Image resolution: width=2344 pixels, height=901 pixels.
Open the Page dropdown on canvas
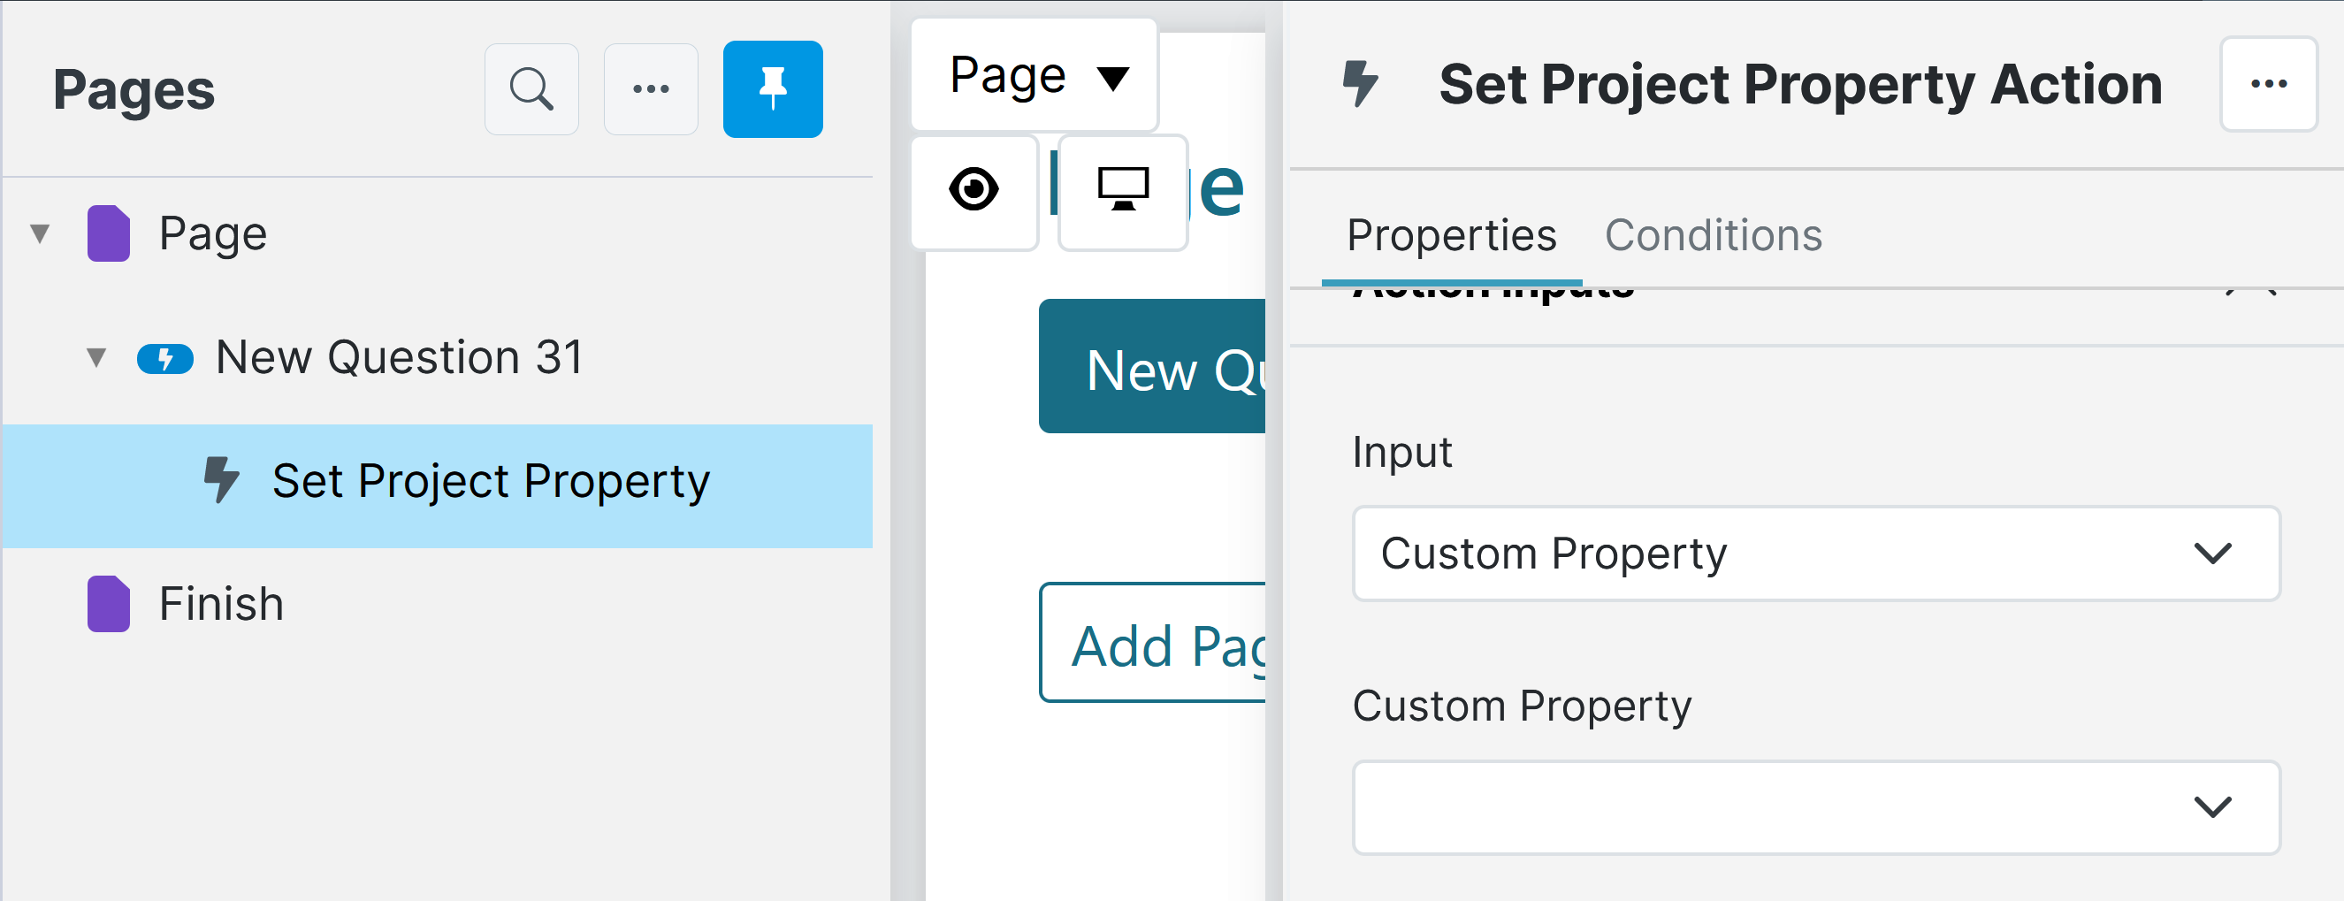[1035, 75]
